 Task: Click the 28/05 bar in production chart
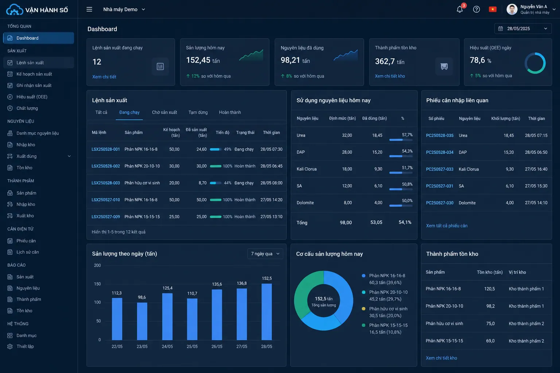(x=267, y=312)
